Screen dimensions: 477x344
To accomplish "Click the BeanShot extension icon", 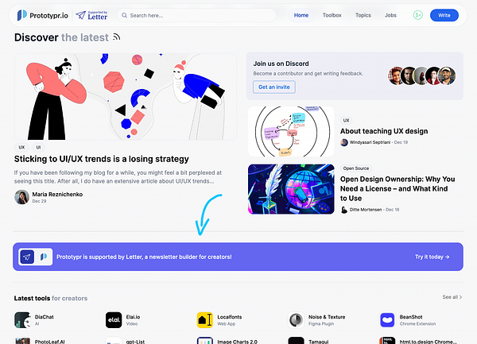I will [x=387, y=320].
